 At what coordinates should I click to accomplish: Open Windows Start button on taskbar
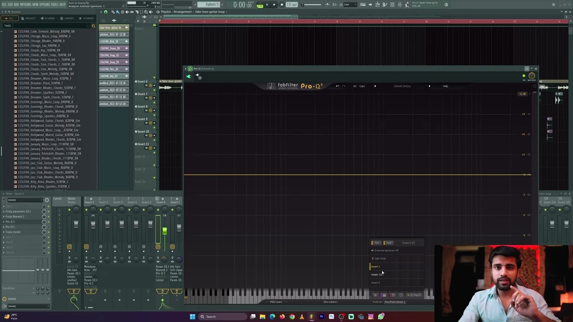pyautogui.click(x=192, y=317)
